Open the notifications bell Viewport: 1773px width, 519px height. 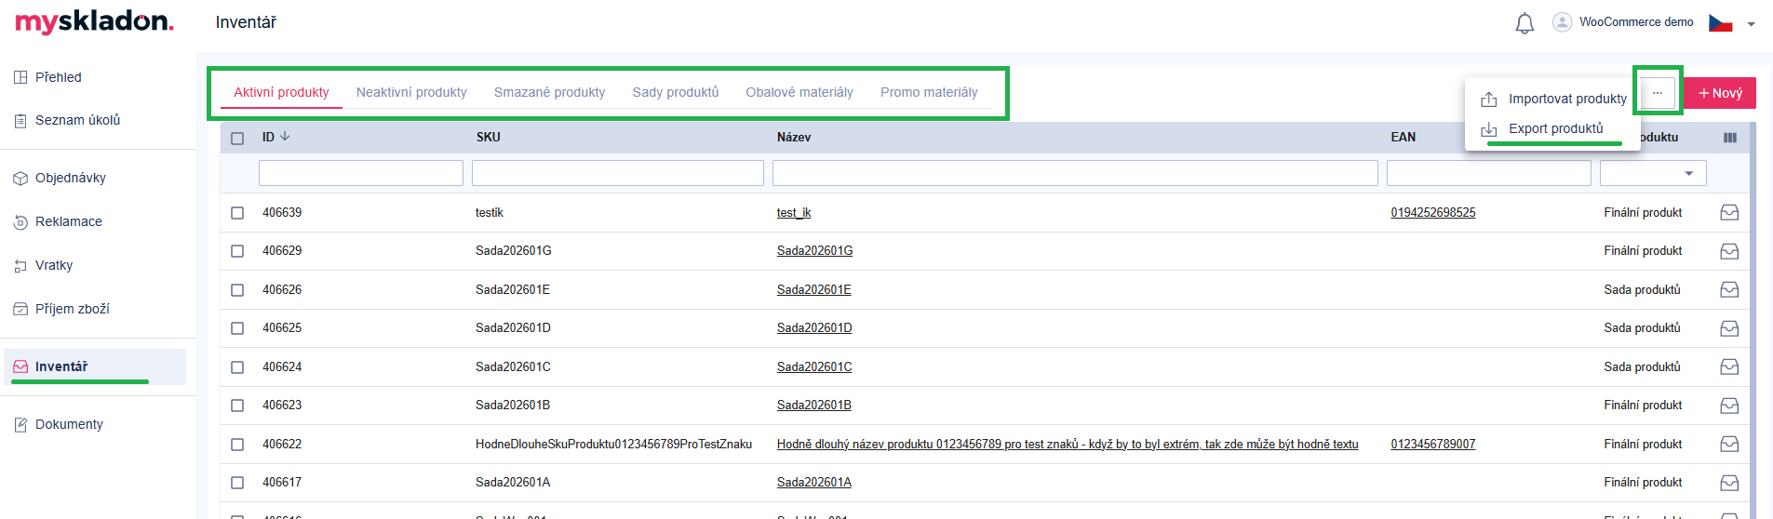(1525, 23)
